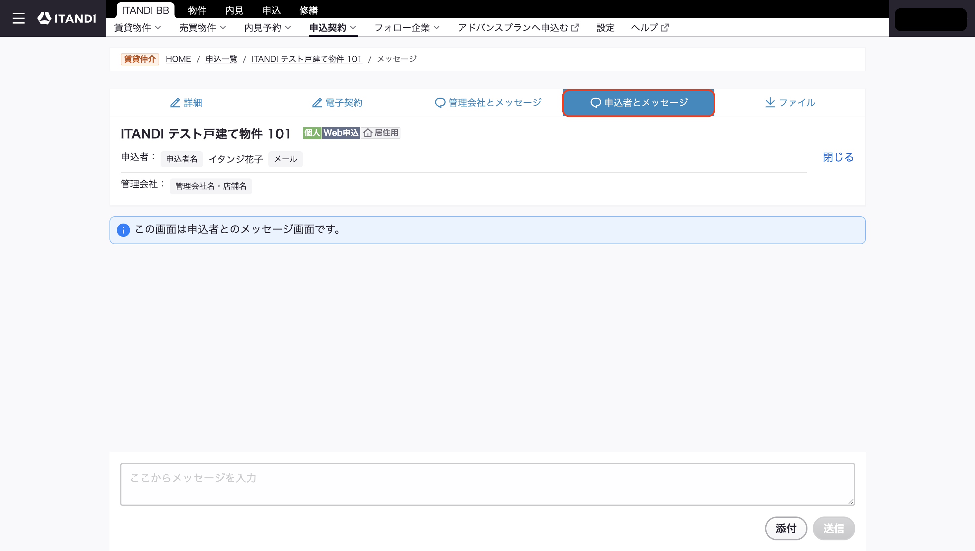The width and height of the screenshot is (975, 551).
Task: Click the Web申込 badge
Action: point(341,133)
